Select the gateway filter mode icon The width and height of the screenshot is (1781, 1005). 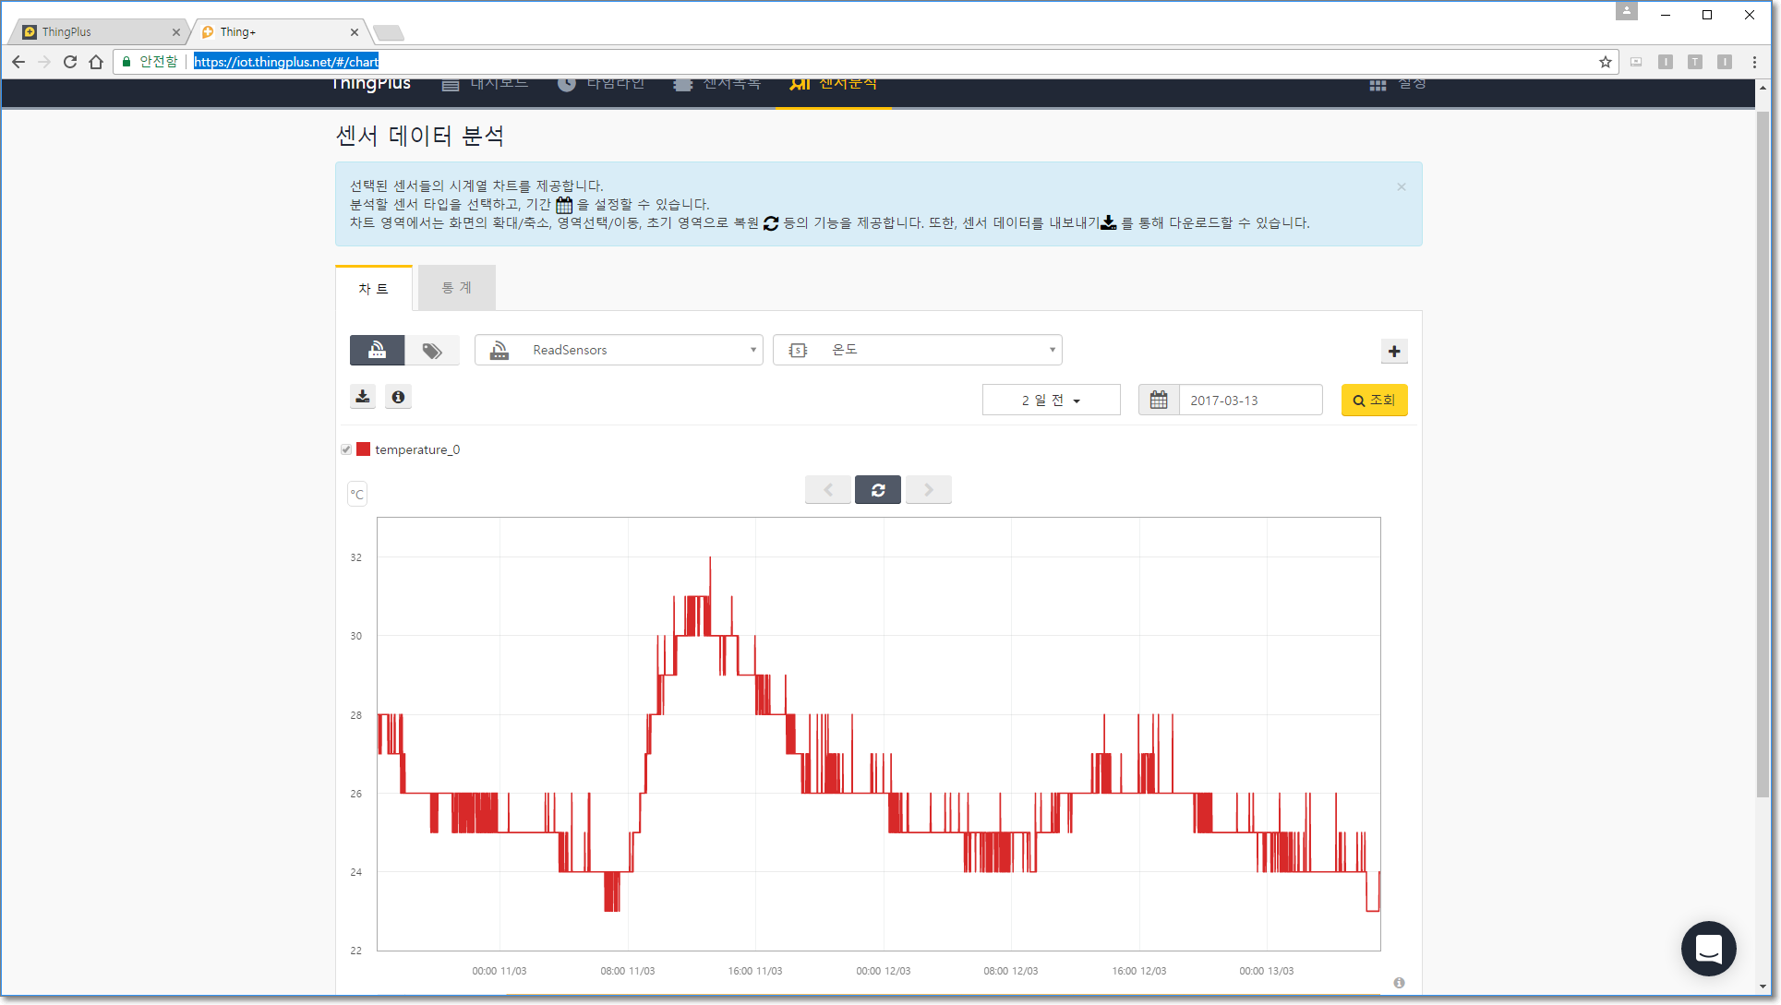pyautogui.click(x=377, y=350)
